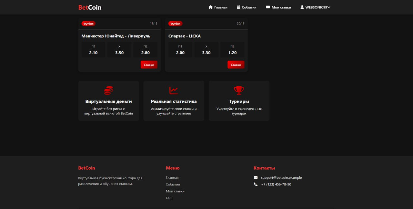413x209 pixels.
Task: Click the BetCoin logo in header
Action: [x=90, y=7]
